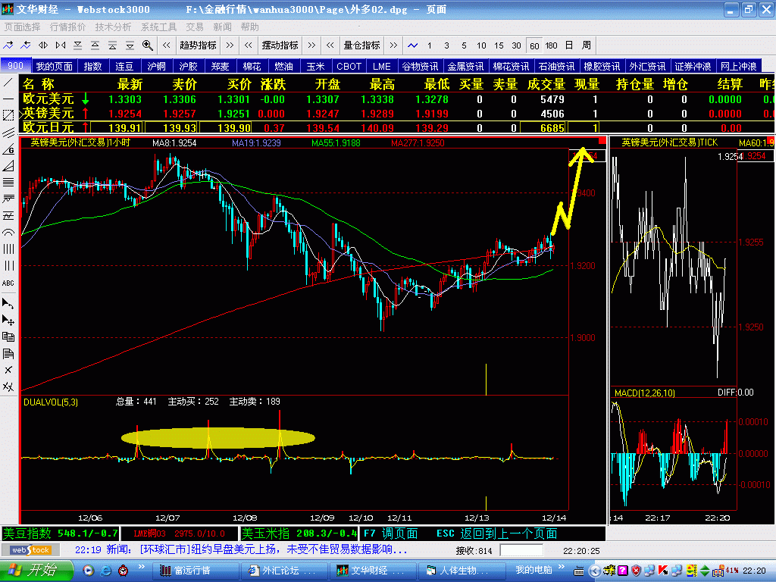The height and width of the screenshot is (582, 776).
Task: Choose the arc curve drawing tool
Action: click(8, 232)
